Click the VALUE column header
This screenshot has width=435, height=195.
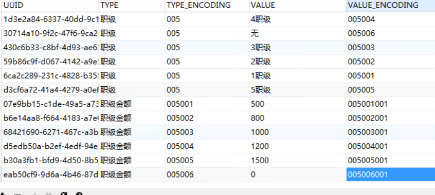coord(298,6)
